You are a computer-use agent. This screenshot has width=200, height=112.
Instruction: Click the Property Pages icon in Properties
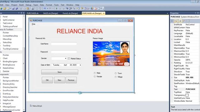click(188, 21)
